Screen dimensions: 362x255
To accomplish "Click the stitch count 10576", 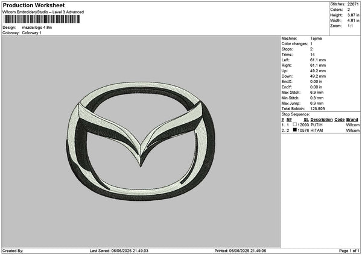I will click(303, 131).
